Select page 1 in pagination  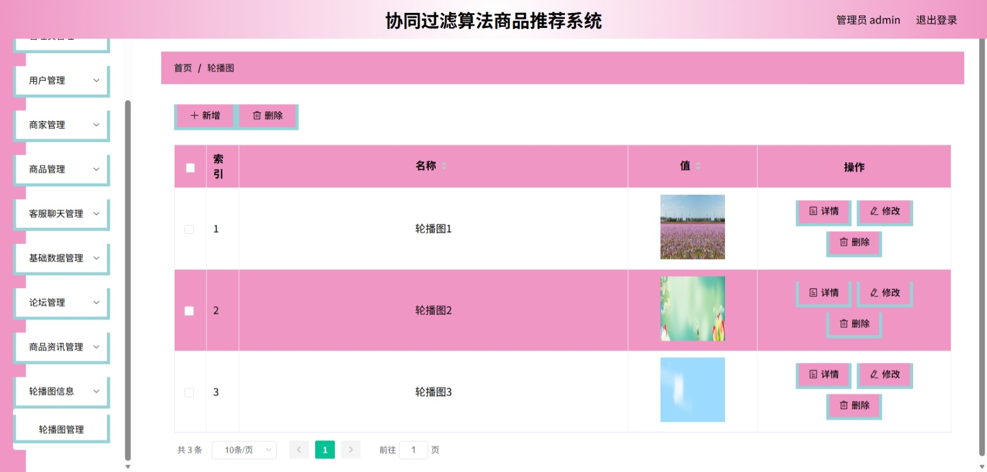[x=325, y=450]
